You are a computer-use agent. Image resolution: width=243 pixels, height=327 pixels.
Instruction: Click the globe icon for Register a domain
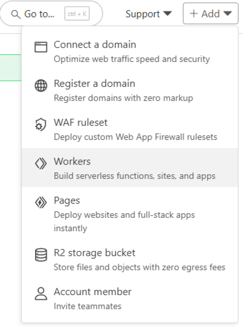click(41, 86)
